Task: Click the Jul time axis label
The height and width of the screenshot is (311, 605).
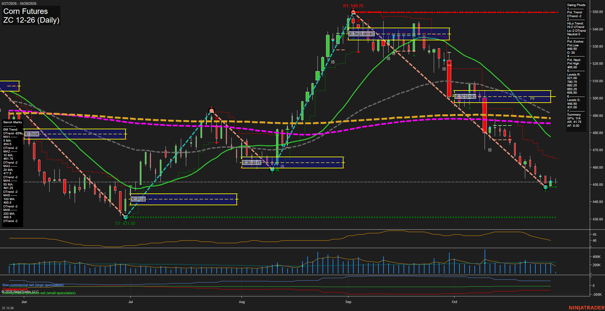Action: (131, 302)
